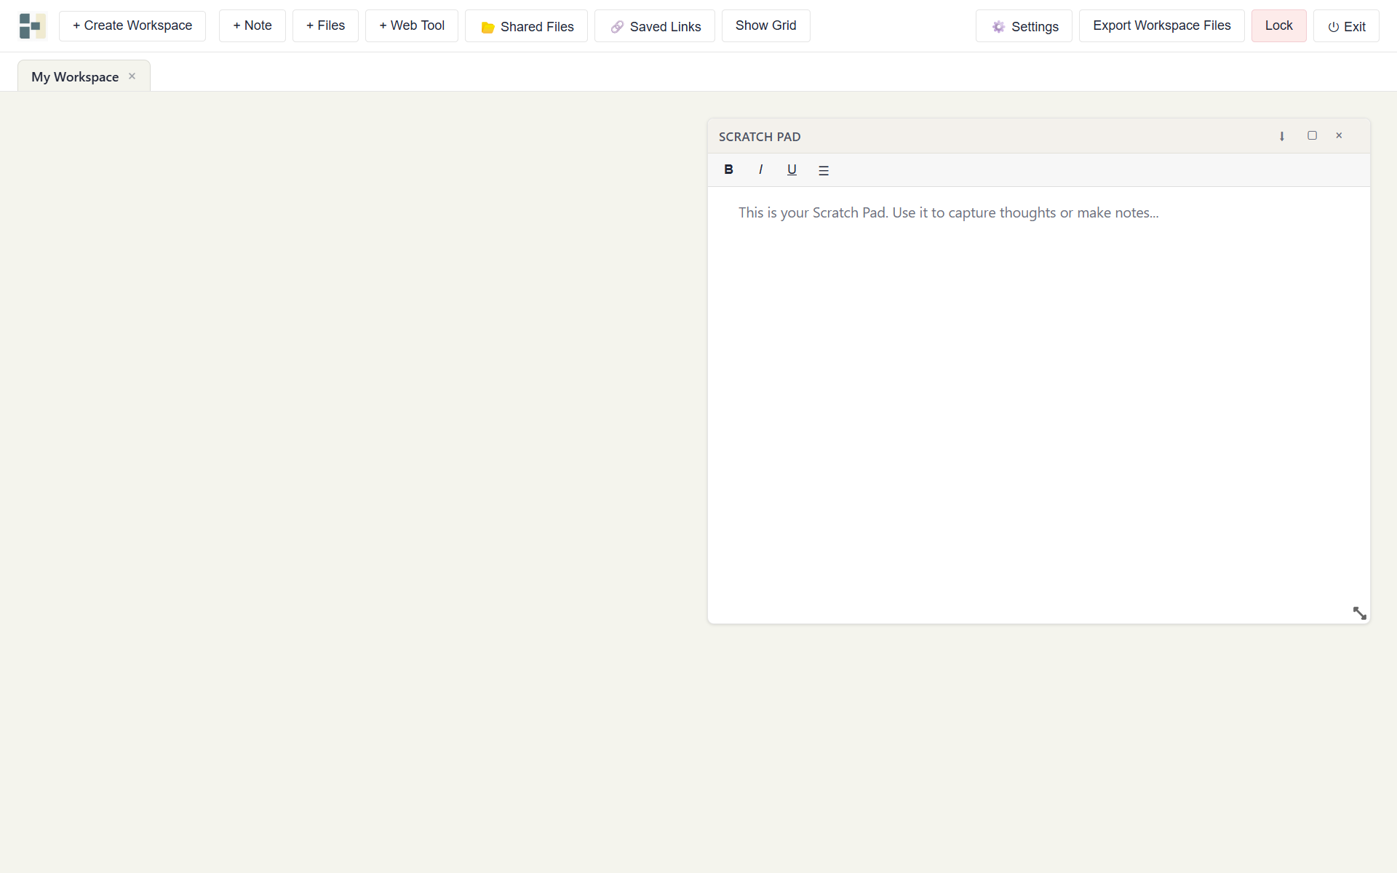
Task: Click the app logo icon
Action: point(32,26)
